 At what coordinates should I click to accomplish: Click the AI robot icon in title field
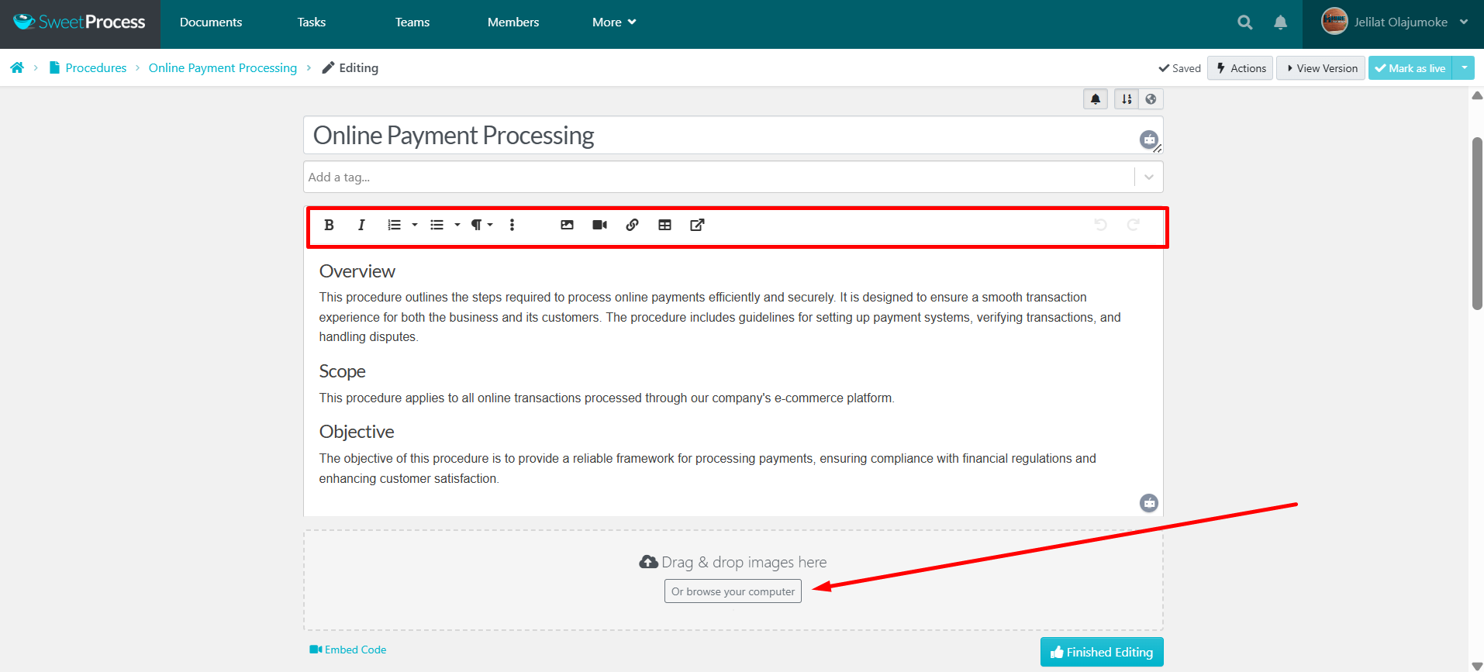[1149, 140]
